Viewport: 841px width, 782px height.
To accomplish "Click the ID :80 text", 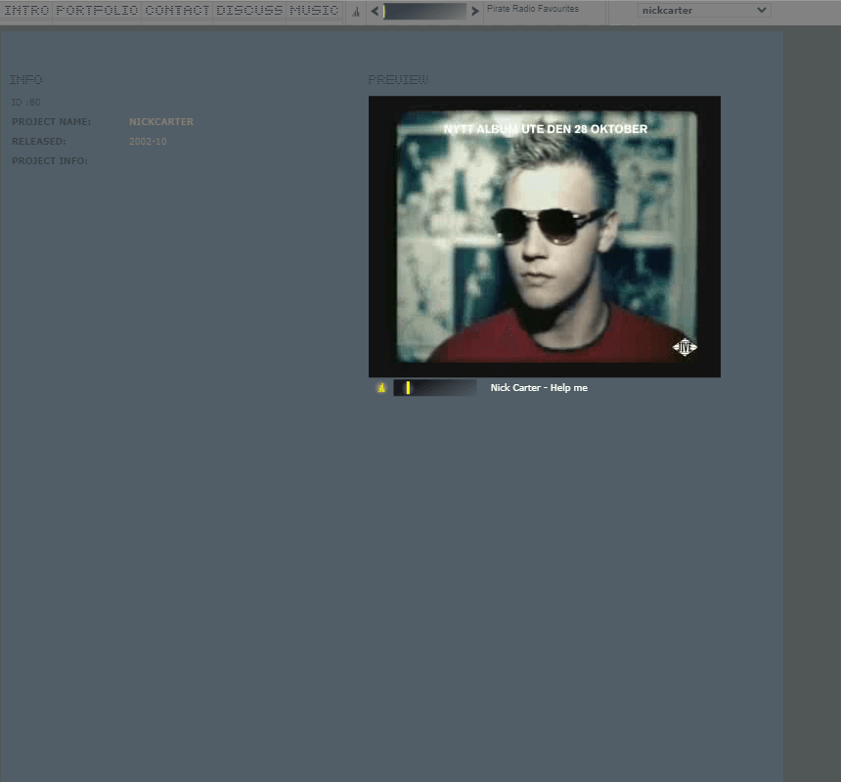I will (x=25, y=102).
